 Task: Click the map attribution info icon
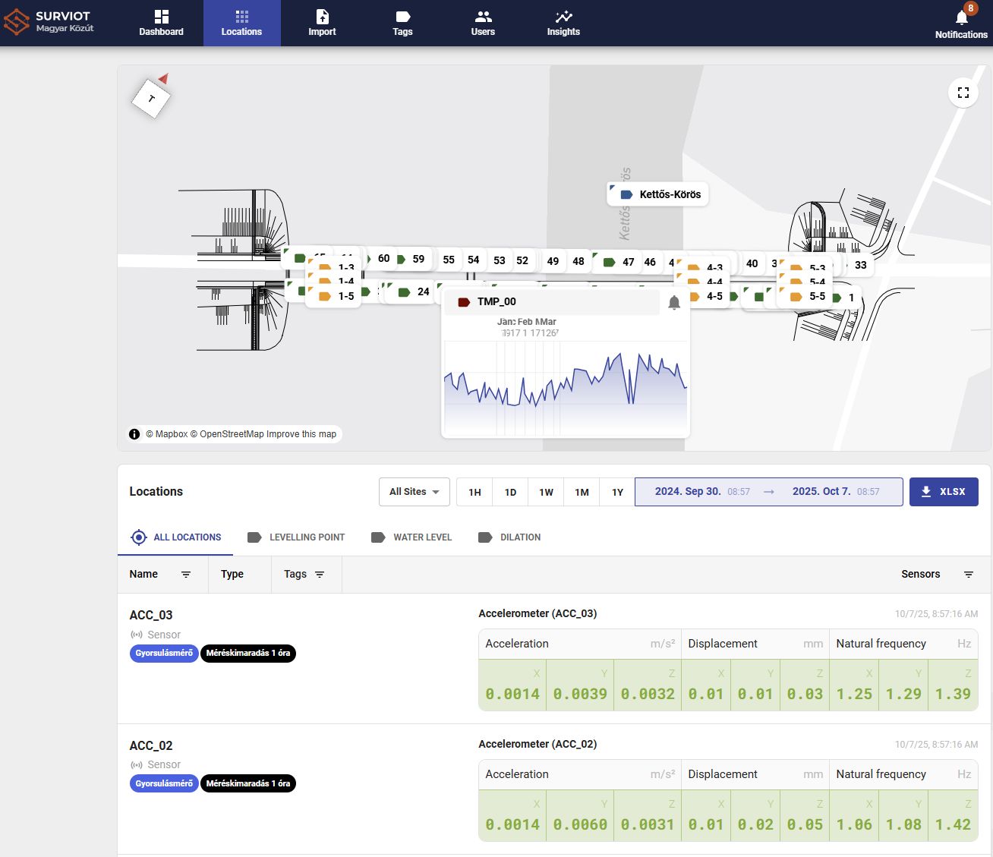134,434
